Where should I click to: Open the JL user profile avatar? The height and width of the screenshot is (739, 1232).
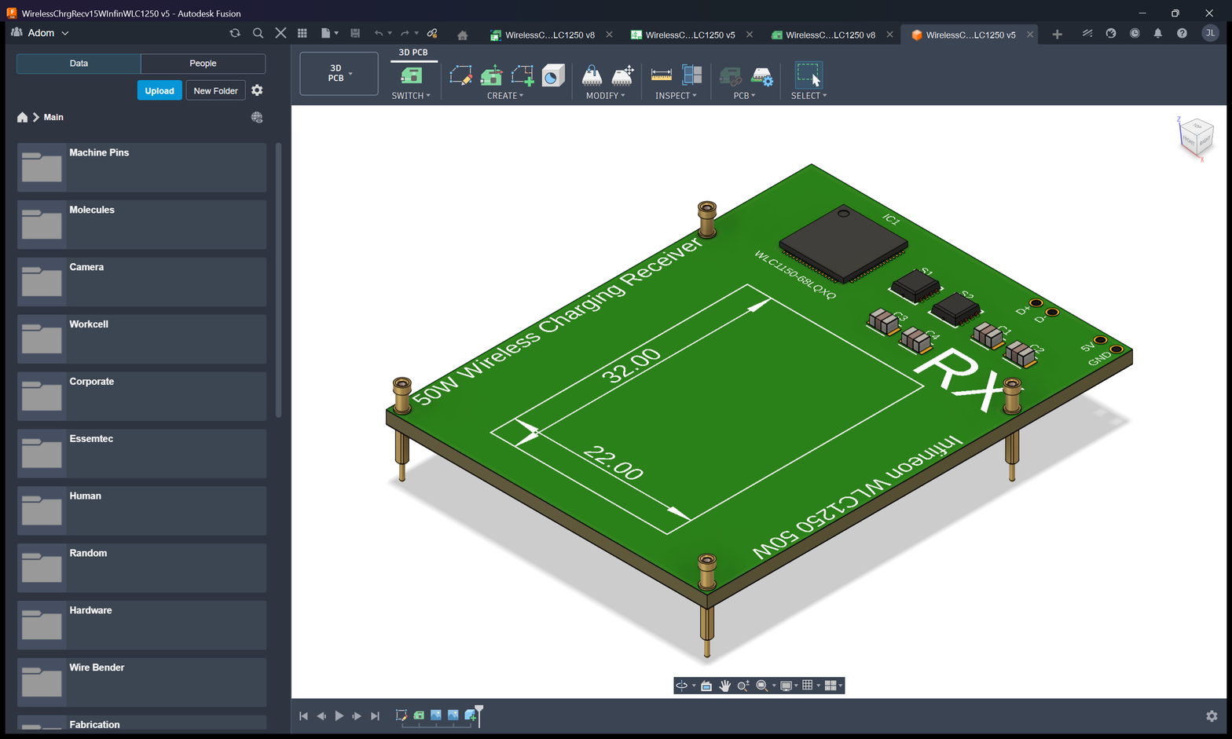1210,33
